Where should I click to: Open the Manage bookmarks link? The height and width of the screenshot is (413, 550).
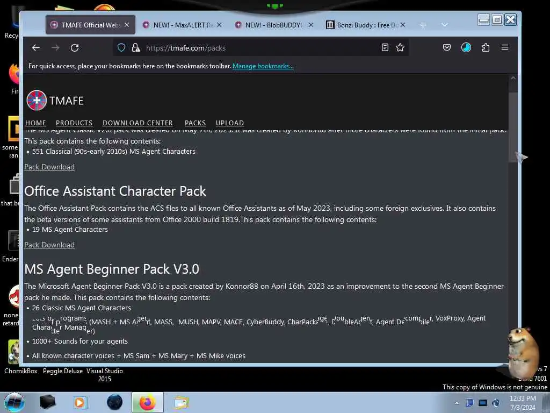tap(263, 66)
